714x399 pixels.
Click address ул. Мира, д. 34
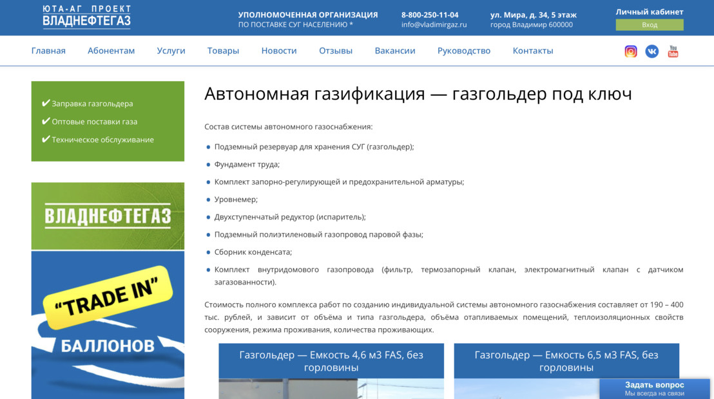coord(533,15)
